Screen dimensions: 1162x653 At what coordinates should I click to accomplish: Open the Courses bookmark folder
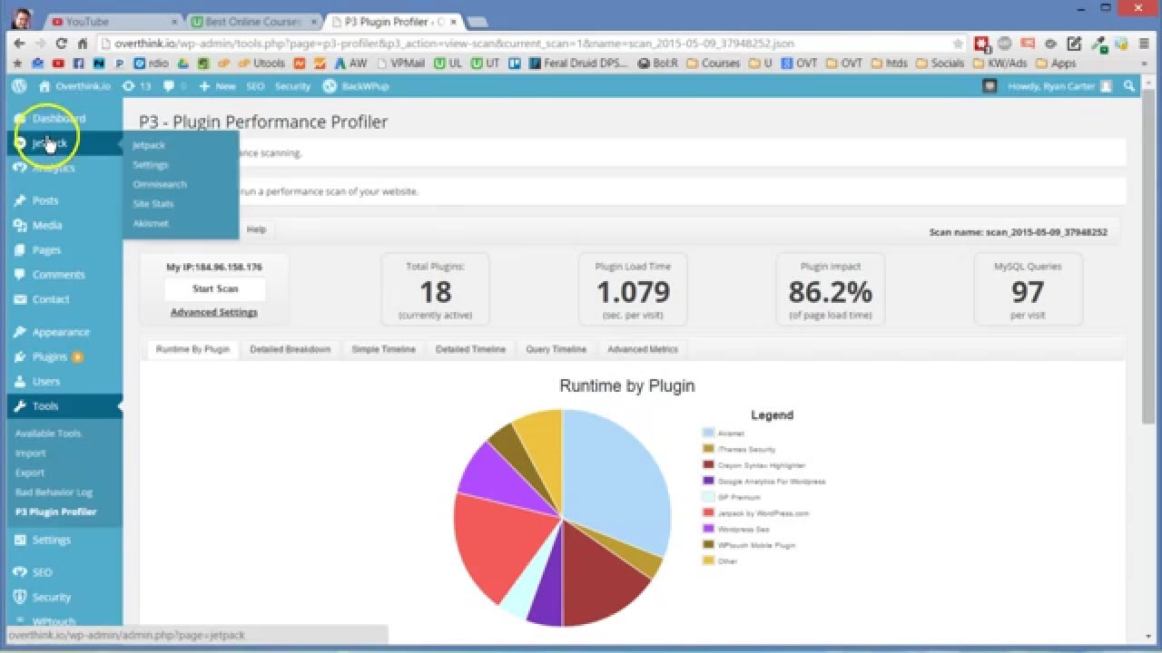point(714,63)
